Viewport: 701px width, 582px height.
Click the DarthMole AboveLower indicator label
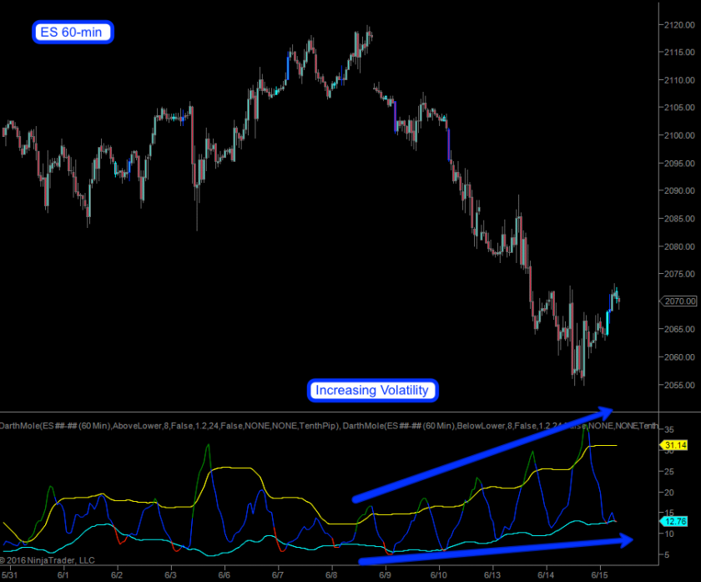click(x=170, y=426)
